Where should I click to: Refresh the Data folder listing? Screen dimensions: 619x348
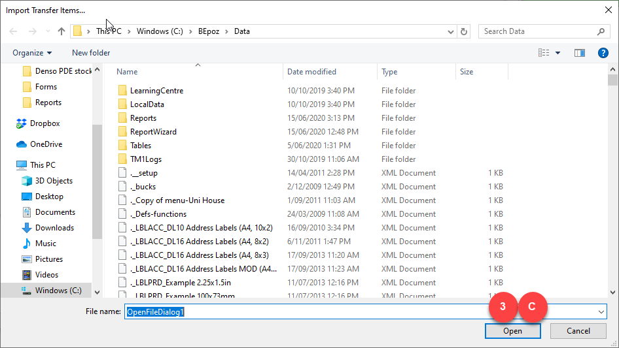click(465, 31)
